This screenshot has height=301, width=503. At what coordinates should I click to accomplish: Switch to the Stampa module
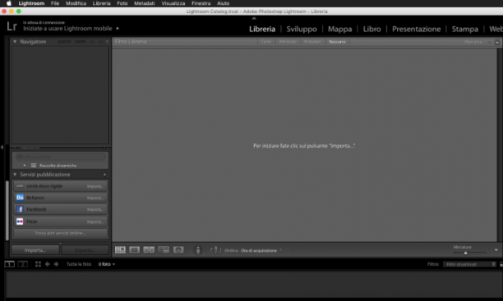tap(465, 30)
